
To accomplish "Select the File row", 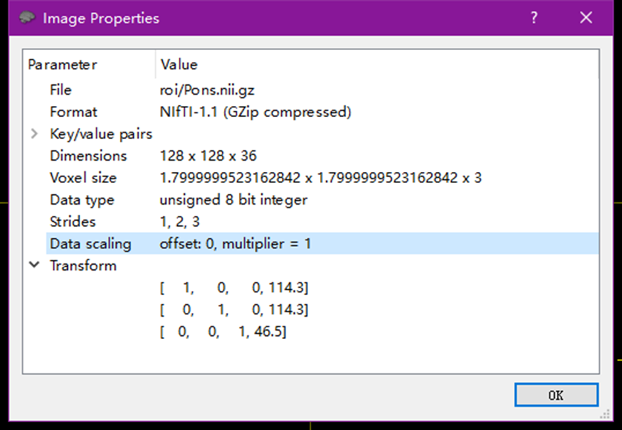I will click(x=61, y=90).
